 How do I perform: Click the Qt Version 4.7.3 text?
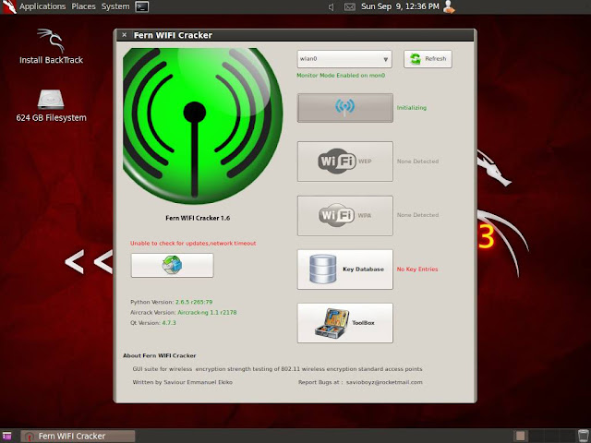click(x=153, y=323)
